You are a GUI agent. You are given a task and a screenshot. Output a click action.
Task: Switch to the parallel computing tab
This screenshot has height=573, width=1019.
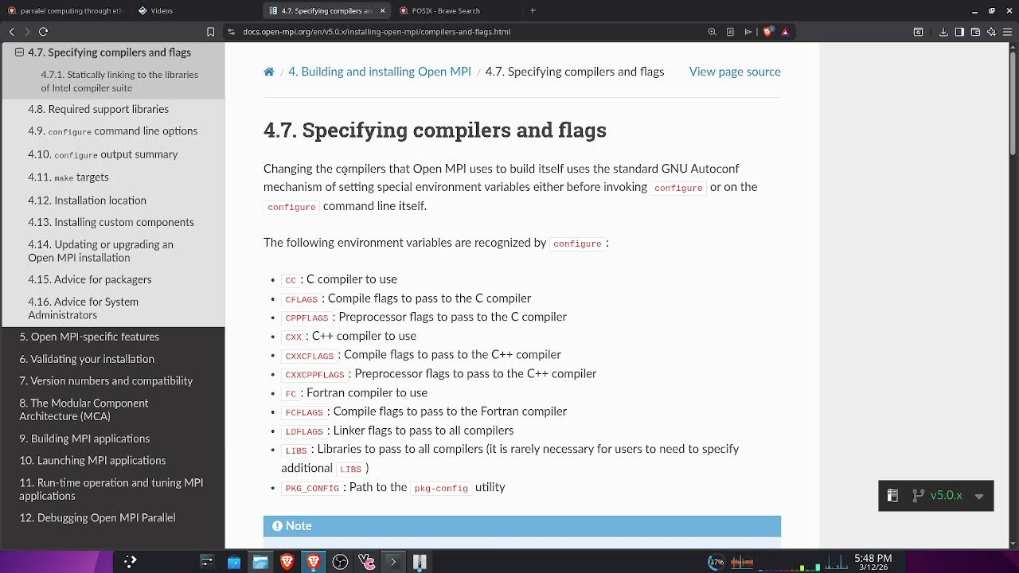pyautogui.click(x=64, y=10)
